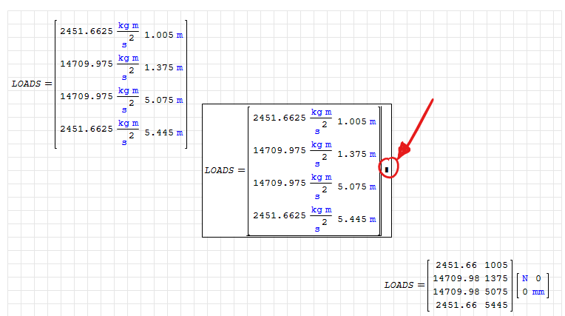Image resolution: width=565 pixels, height=316 pixels.
Task: Select the LOADS name in bottom-right equation
Action: [x=399, y=285]
